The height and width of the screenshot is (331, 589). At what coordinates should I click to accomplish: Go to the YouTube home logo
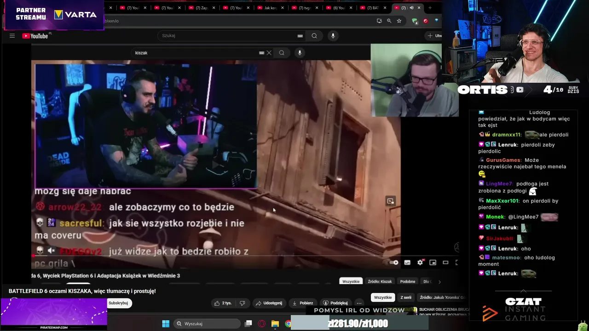tap(35, 36)
